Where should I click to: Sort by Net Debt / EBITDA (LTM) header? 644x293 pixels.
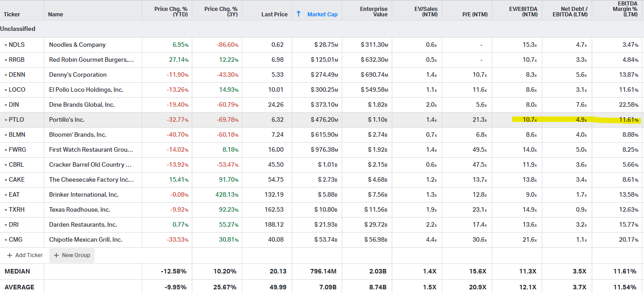(x=570, y=11)
